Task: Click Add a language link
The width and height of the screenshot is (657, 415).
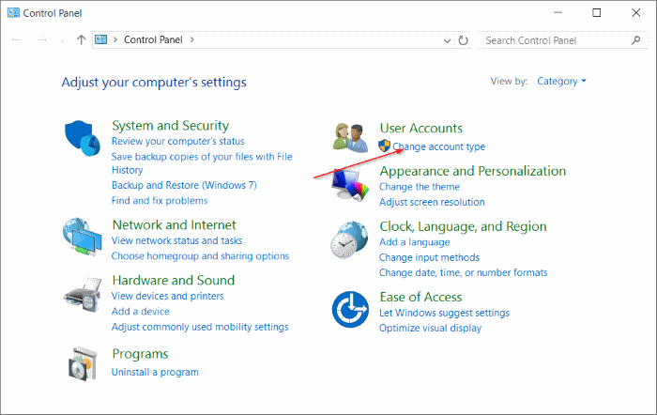Action: (x=415, y=242)
